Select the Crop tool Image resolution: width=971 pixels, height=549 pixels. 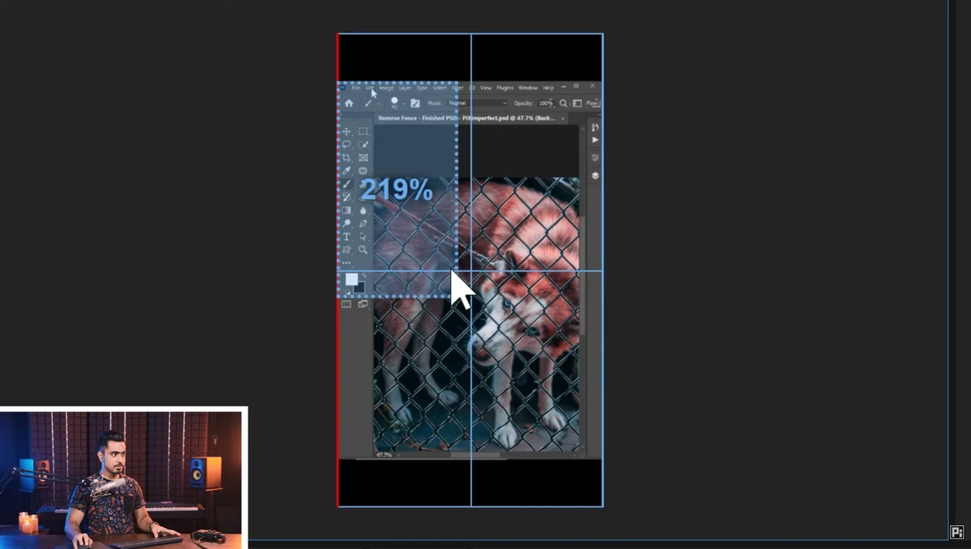tap(347, 158)
